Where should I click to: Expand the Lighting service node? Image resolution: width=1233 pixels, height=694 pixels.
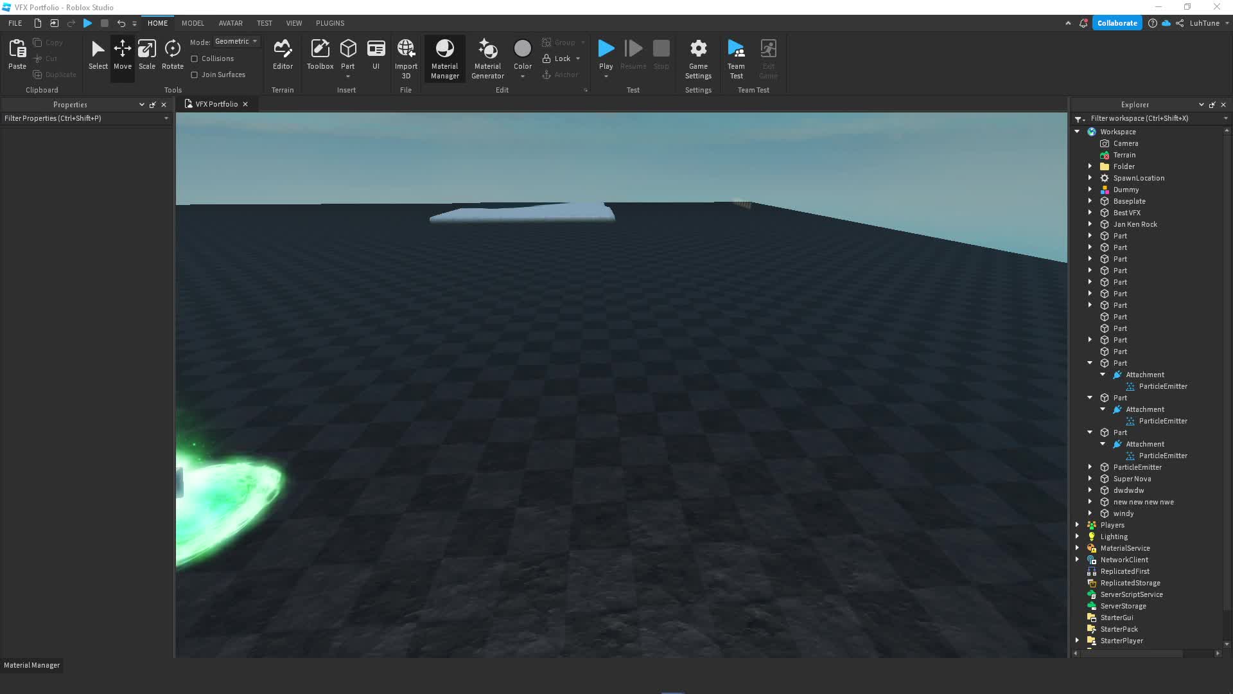1077,537
